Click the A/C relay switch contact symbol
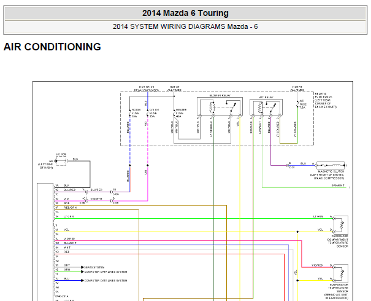371x301 pixels. 271,107
